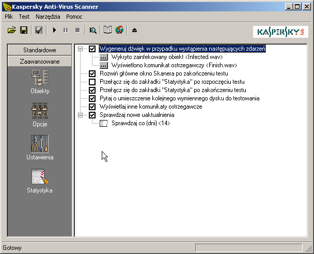This screenshot has width=314, height=254.
Task: Select Wyświetlaj inne komunikaty ostrzegawcze row text
Action: [151, 107]
